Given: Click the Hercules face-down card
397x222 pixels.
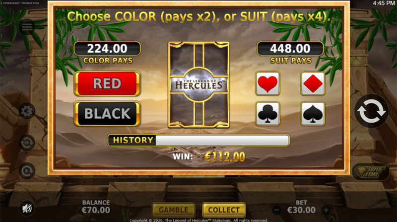Looking at the screenshot, I should coord(199,84).
